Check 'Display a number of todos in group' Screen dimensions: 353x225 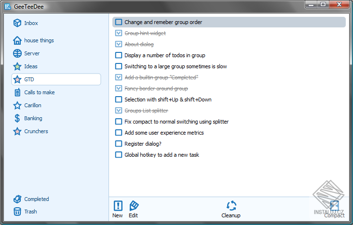tap(119, 55)
